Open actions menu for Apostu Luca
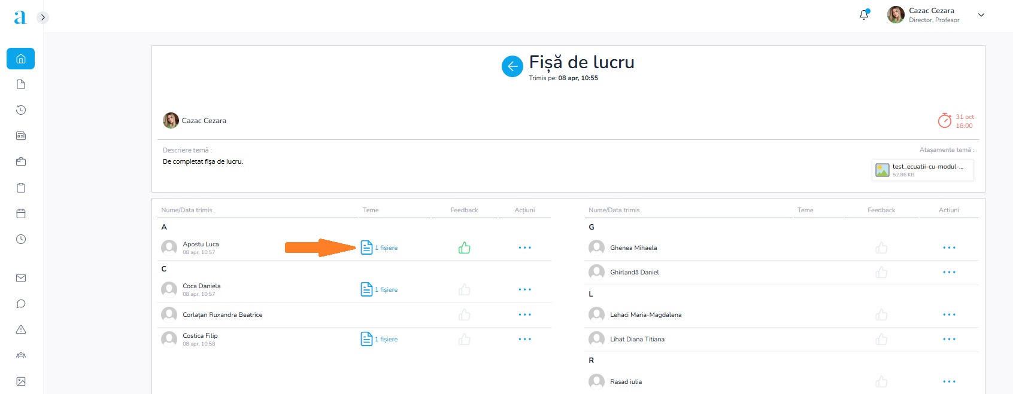This screenshot has height=394, width=1013. click(524, 248)
